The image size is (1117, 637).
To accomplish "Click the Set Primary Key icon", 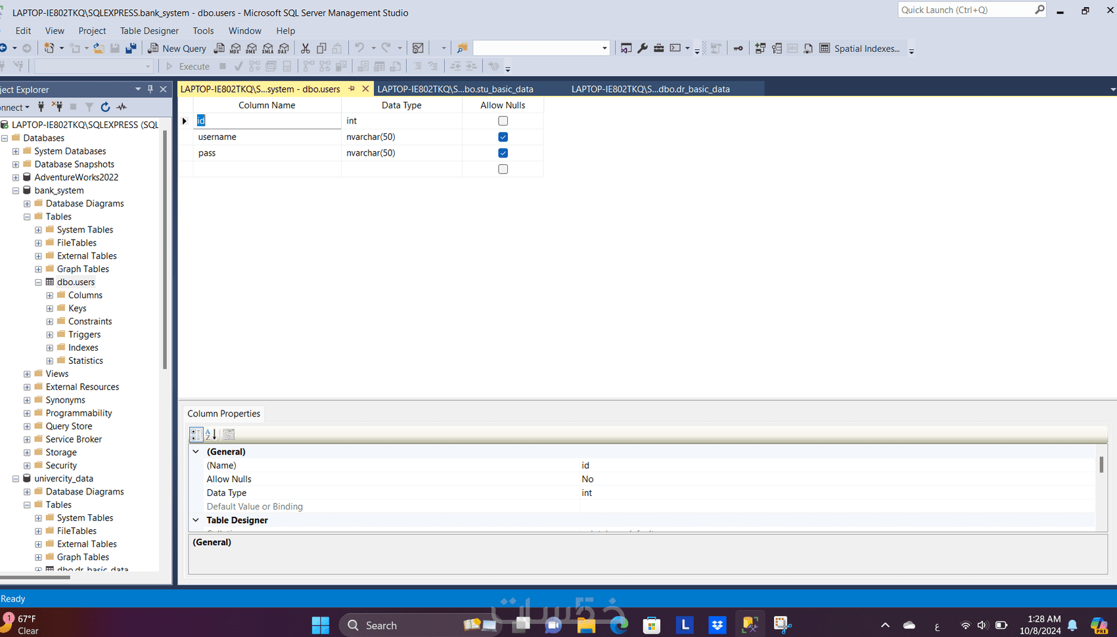I will click(739, 49).
